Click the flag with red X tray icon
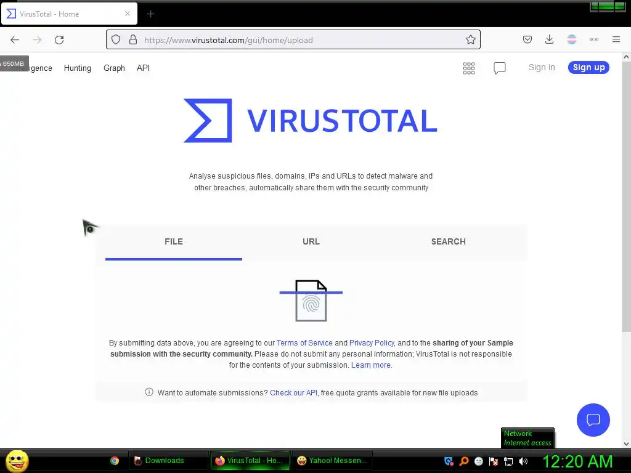The height and width of the screenshot is (473, 631). pos(494,461)
